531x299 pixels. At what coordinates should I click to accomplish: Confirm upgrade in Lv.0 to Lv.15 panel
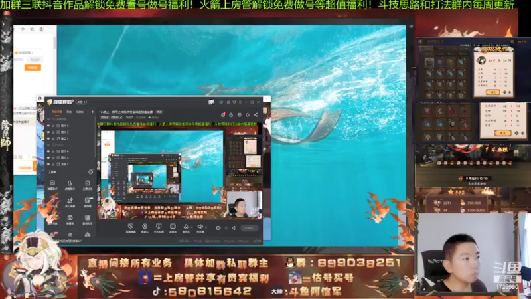493,92
